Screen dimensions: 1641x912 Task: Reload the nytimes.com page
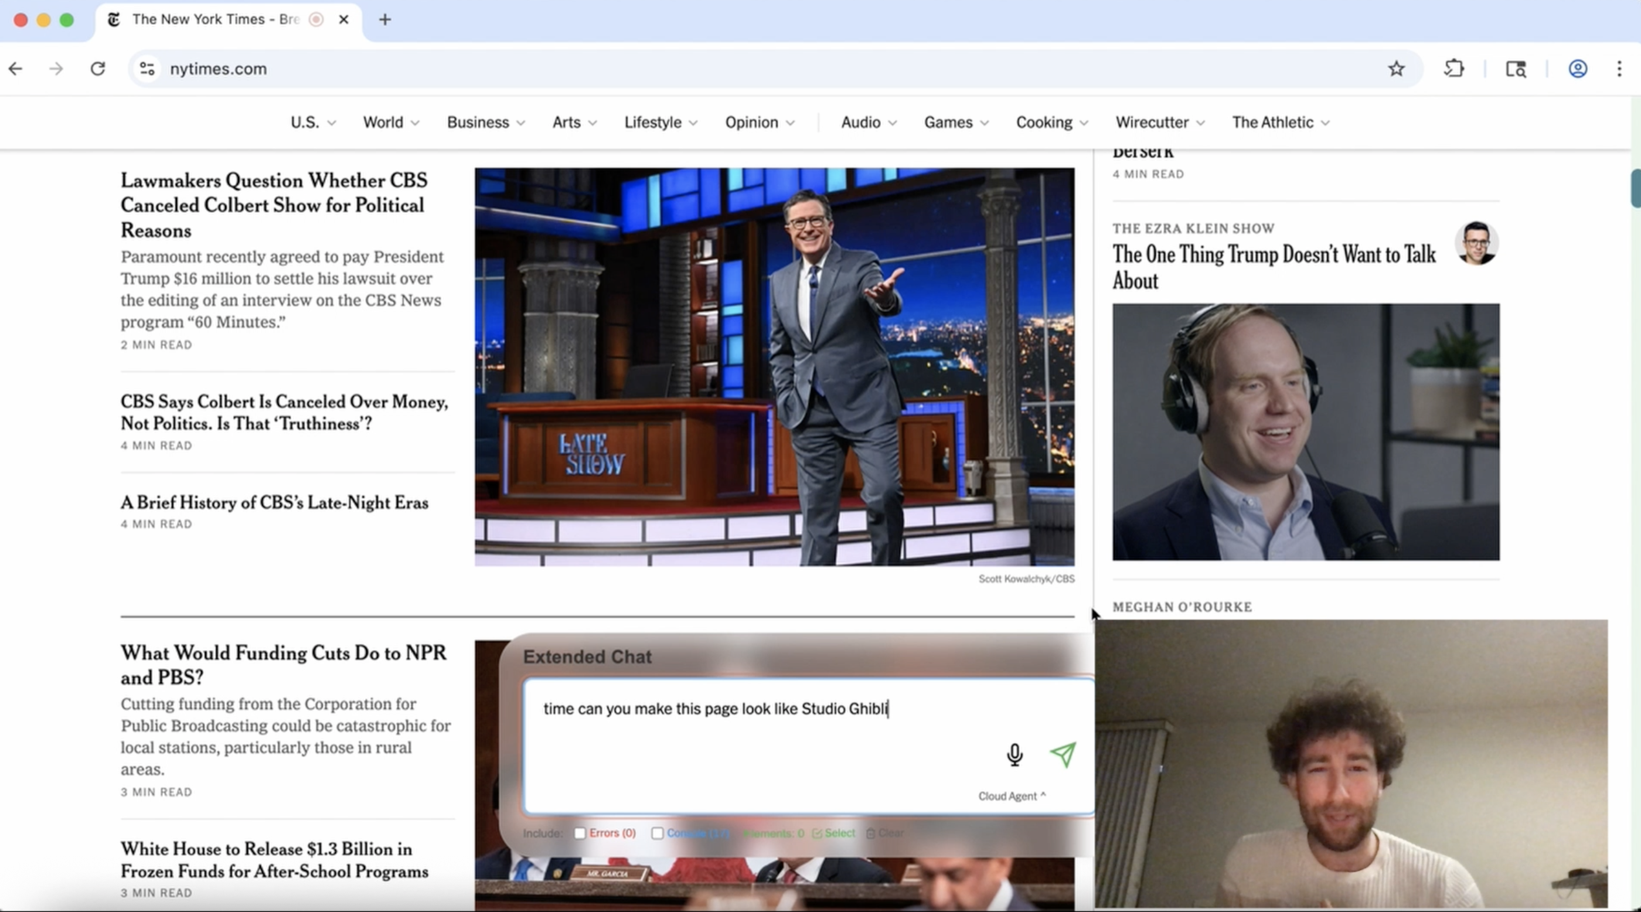97,69
